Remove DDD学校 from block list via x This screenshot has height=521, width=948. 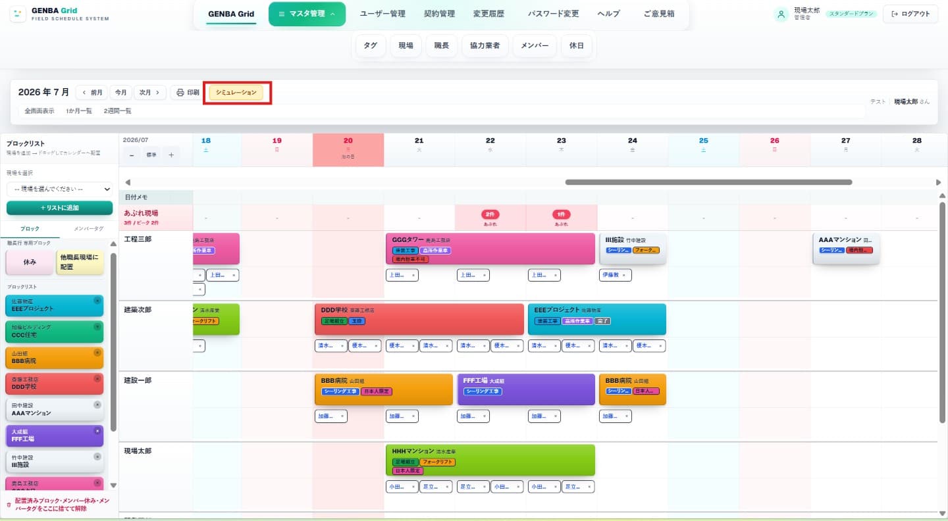pyautogui.click(x=97, y=379)
